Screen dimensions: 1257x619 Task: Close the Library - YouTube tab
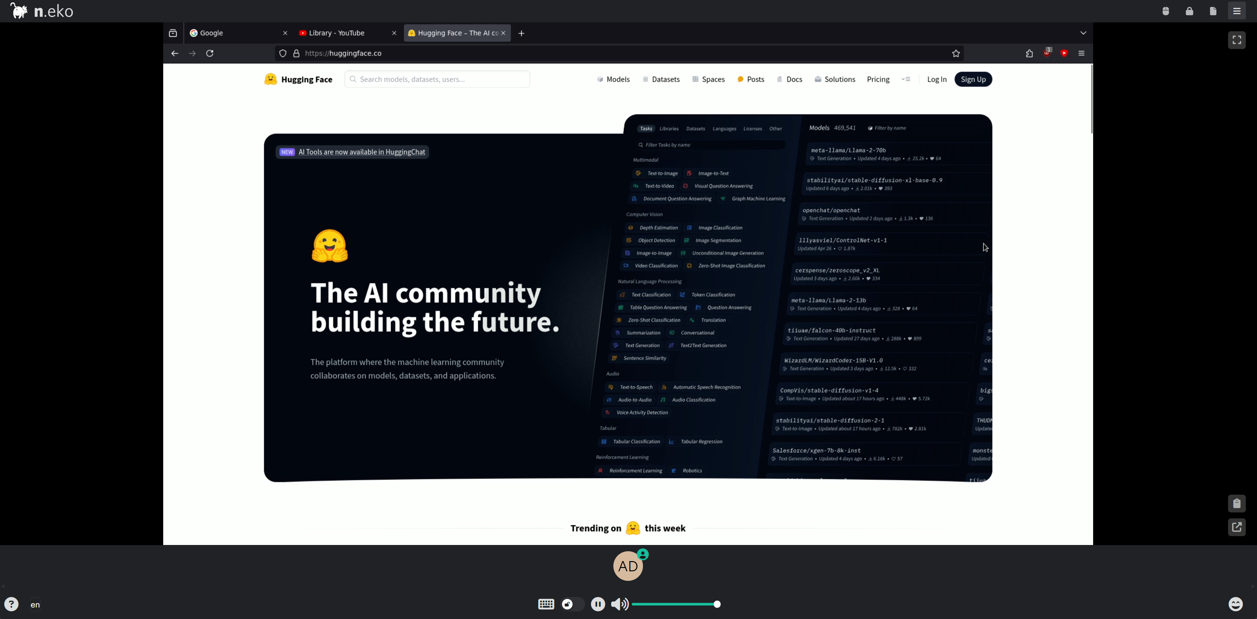click(394, 33)
